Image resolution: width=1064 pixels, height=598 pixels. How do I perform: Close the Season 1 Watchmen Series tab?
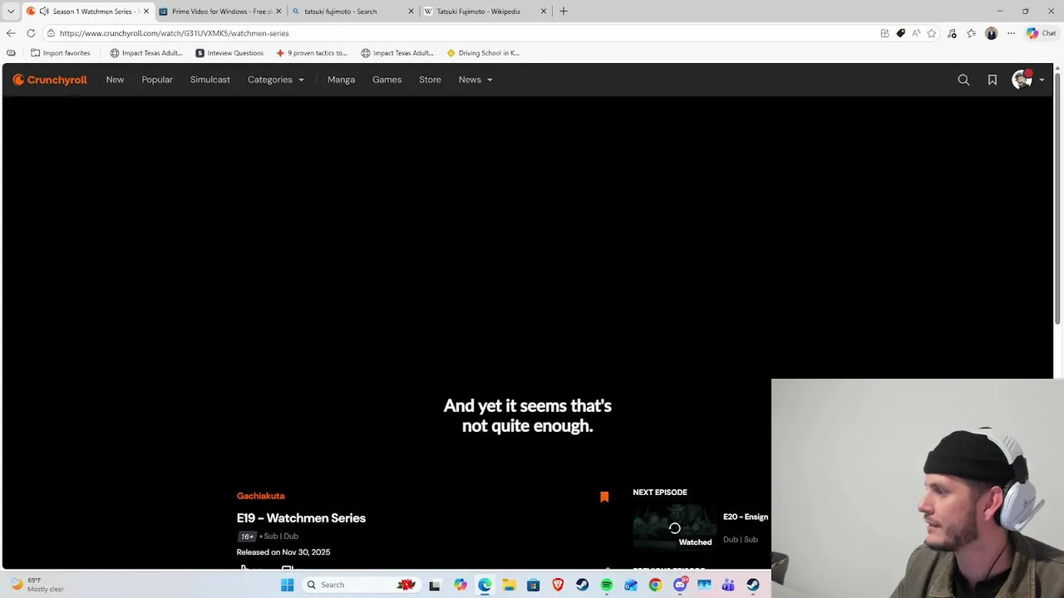pos(146,12)
